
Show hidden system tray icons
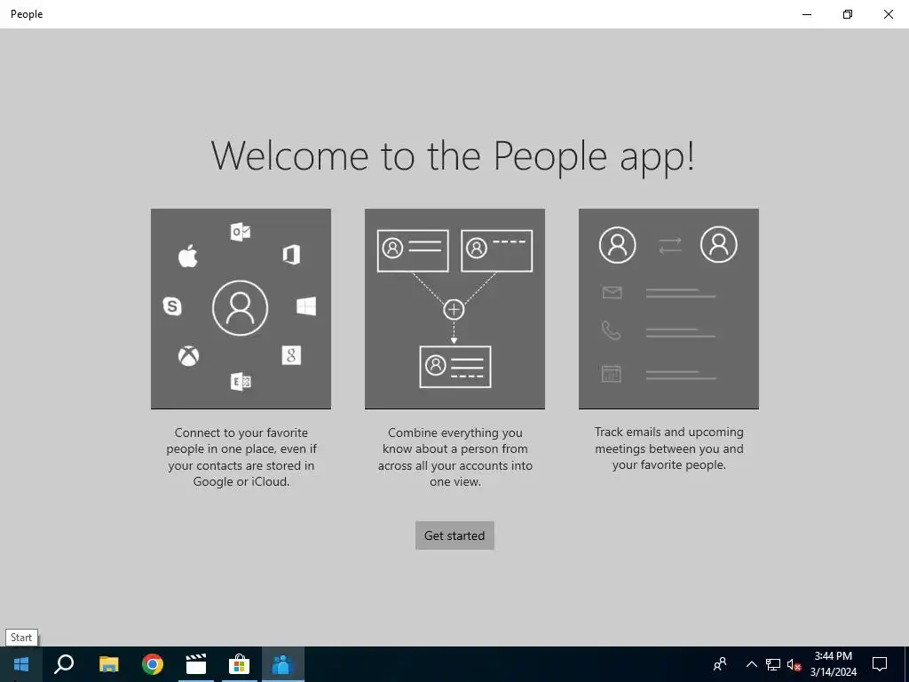[x=751, y=664]
